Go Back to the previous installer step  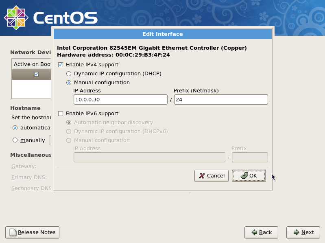pyautogui.click(x=261, y=232)
